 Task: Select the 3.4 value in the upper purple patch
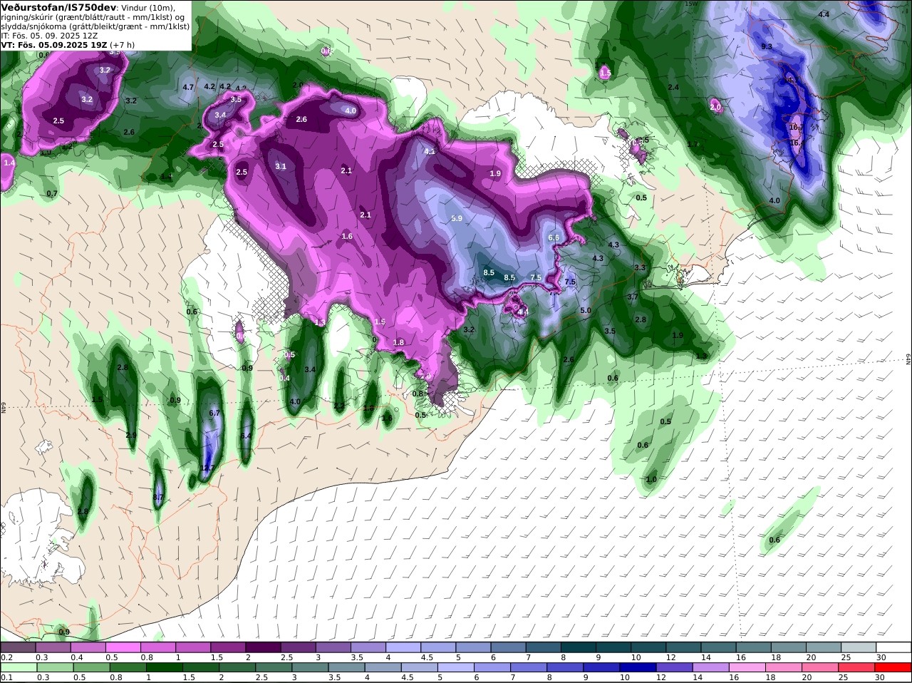tap(220, 115)
